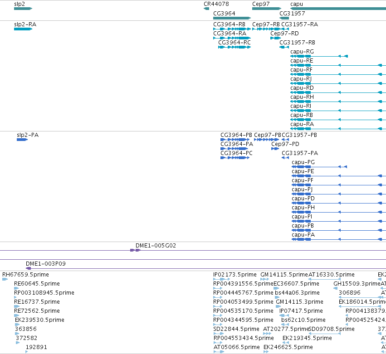This screenshot has width=386, height=354.
Task: Click the small teal CR44078 gene arrow glyph
Action: 206,9
